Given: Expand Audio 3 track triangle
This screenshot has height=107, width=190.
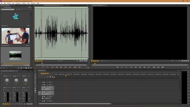Looking at the screenshot, I should tap(47, 101).
